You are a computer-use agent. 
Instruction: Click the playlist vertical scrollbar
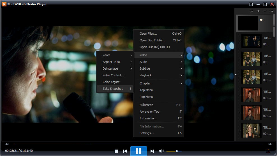[x=274, y=25]
